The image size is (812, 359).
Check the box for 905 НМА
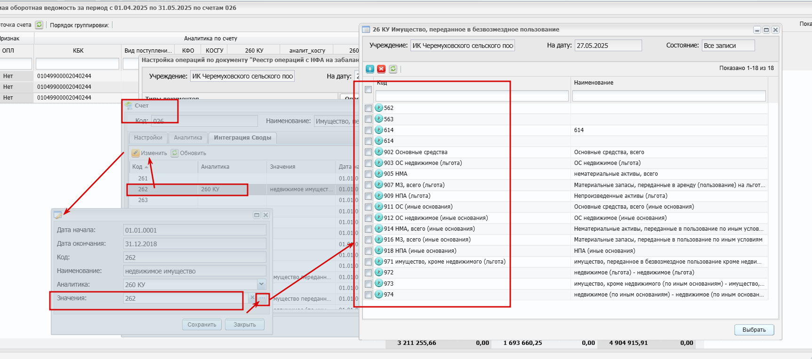click(368, 174)
